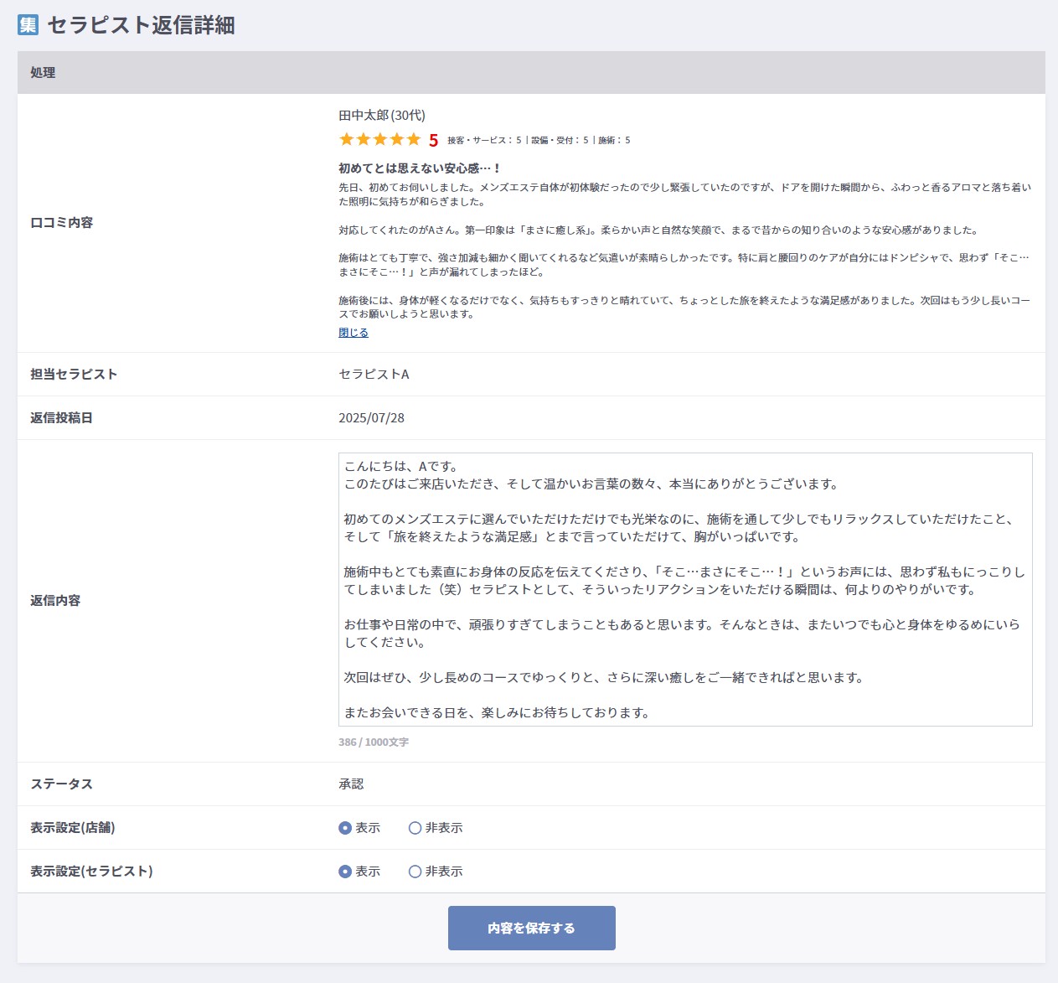Image resolution: width=1058 pixels, height=983 pixels.
Task: Click the fifth star in the rating
Action: 413,140
